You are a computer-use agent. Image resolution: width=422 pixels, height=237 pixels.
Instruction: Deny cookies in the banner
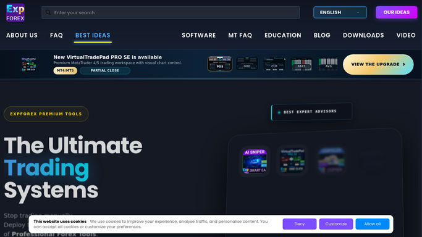(300, 224)
